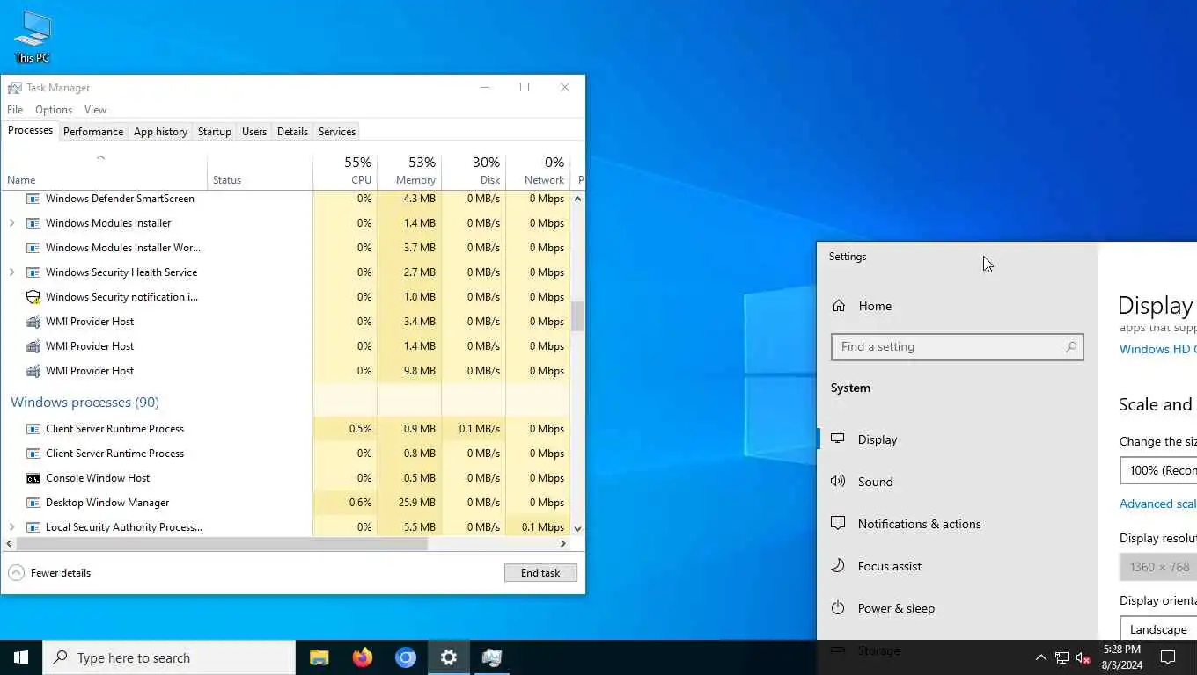
Task: Sort processes by the Memory column
Action: tap(409, 171)
